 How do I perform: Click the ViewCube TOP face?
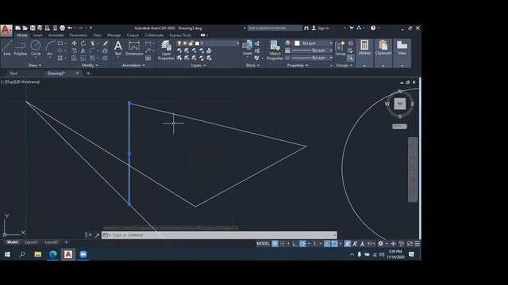point(400,104)
